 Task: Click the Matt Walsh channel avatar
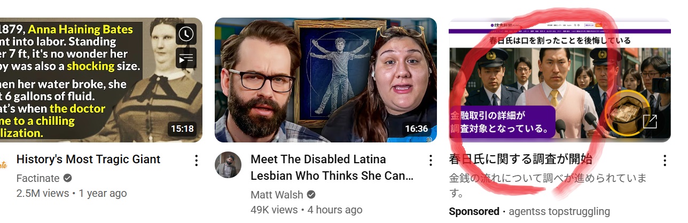point(228,165)
